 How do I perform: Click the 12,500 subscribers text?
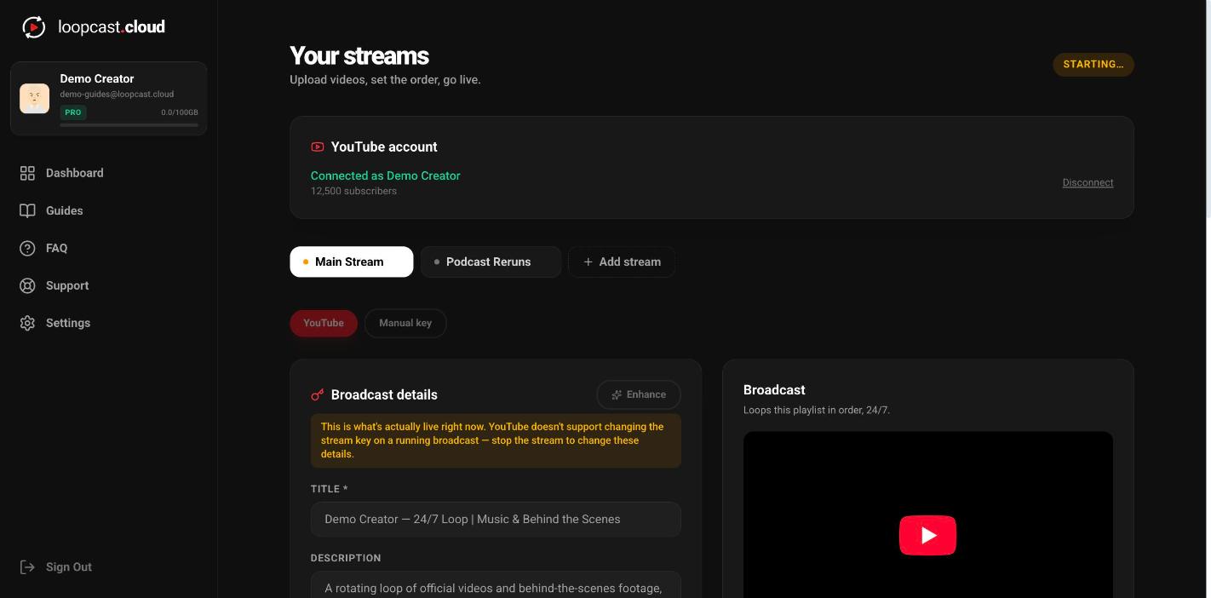(x=353, y=191)
